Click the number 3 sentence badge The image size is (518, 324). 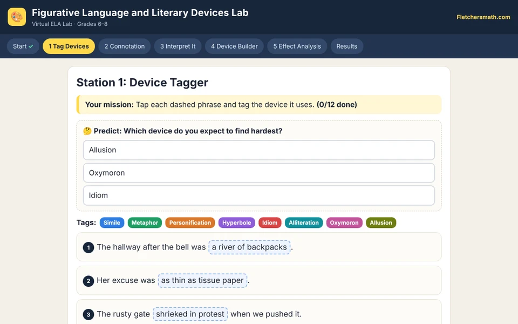(x=88, y=314)
